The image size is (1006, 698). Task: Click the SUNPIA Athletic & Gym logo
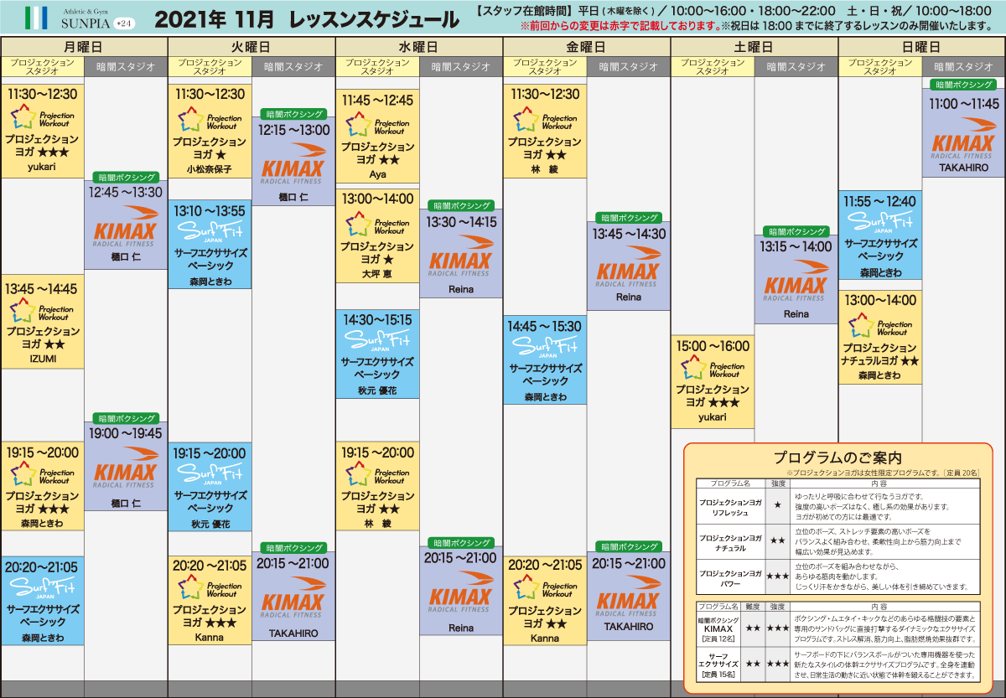tap(67, 17)
